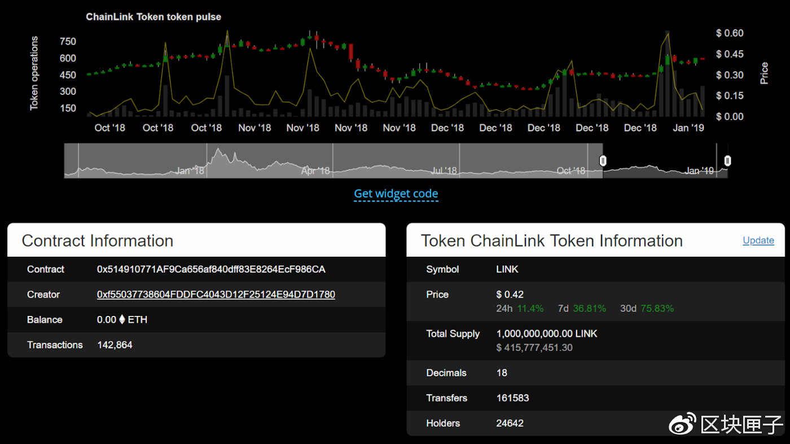This screenshot has height=444, width=790.
Task: Click the tall volume bar near Jan '19
Action: tap(668, 73)
